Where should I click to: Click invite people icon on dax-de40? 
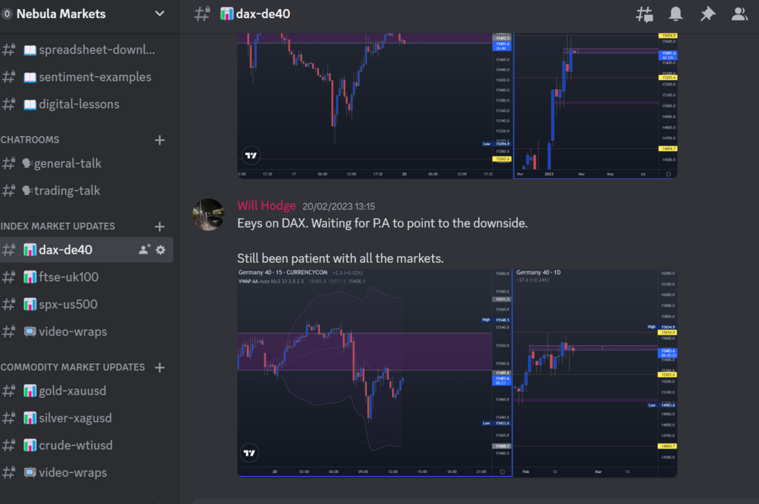(144, 250)
